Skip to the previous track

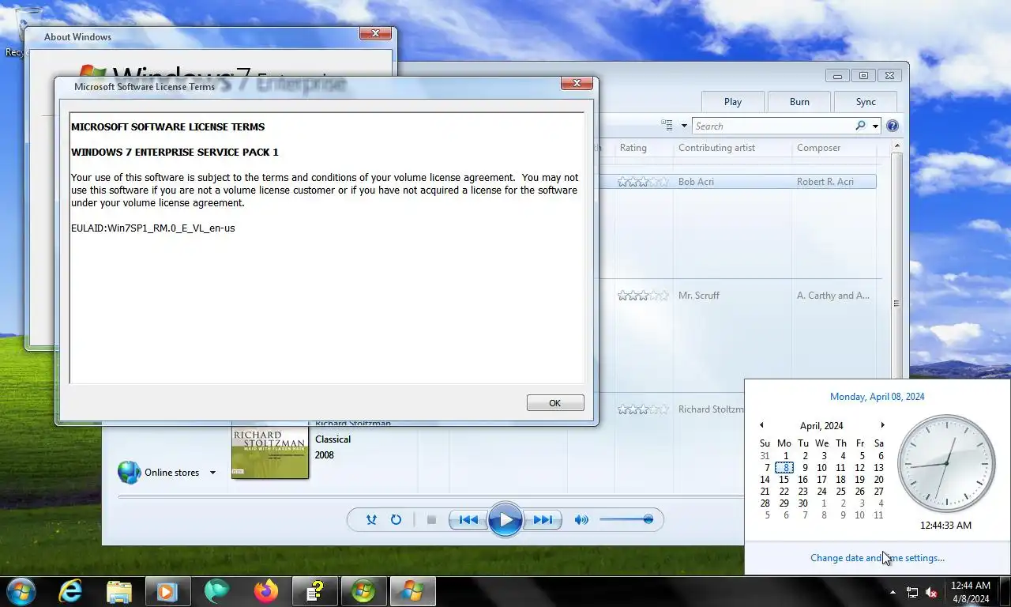pos(468,519)
